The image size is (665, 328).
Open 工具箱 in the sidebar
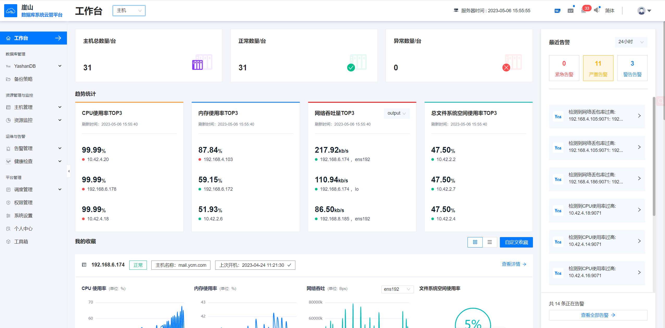point(21,242)
